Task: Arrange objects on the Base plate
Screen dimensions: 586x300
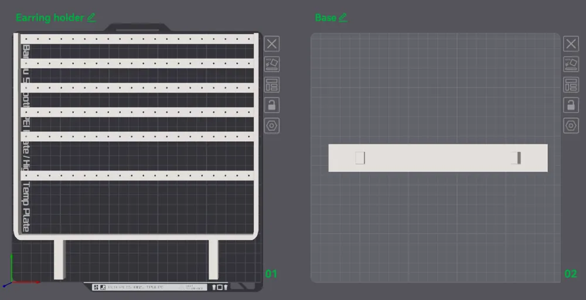Action: click(x=571, y=85)
